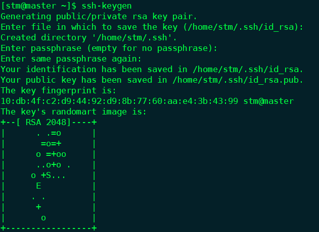This screenshot has width=319, height=232.
Task: Click the 'Enter passphrase (empty for no passphrase):' line
Action: click(109, 48)
